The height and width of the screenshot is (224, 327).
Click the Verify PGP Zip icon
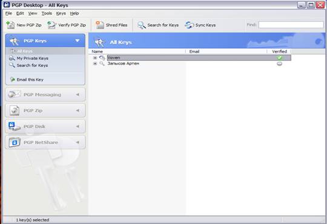tap(51, 25)
